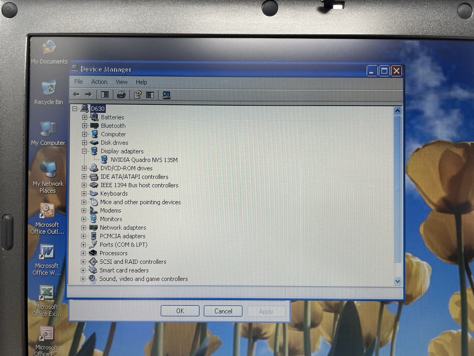474x356 pixels.
Task: Select the Display adapters label
Action: tap(122, 151)
